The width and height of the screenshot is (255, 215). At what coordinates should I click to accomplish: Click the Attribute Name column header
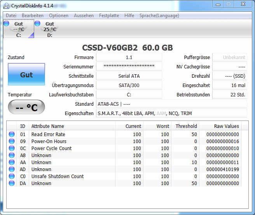[72, 126]
